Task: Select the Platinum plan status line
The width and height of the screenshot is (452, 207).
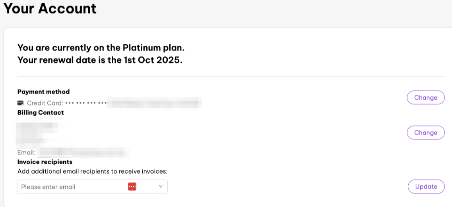Action: pyautogui.click(x=101, y=48)
